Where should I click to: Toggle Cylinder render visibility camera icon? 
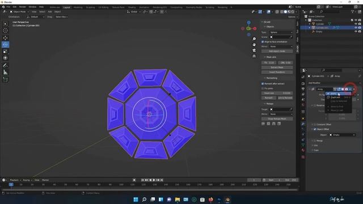click(x=360, y=24)
